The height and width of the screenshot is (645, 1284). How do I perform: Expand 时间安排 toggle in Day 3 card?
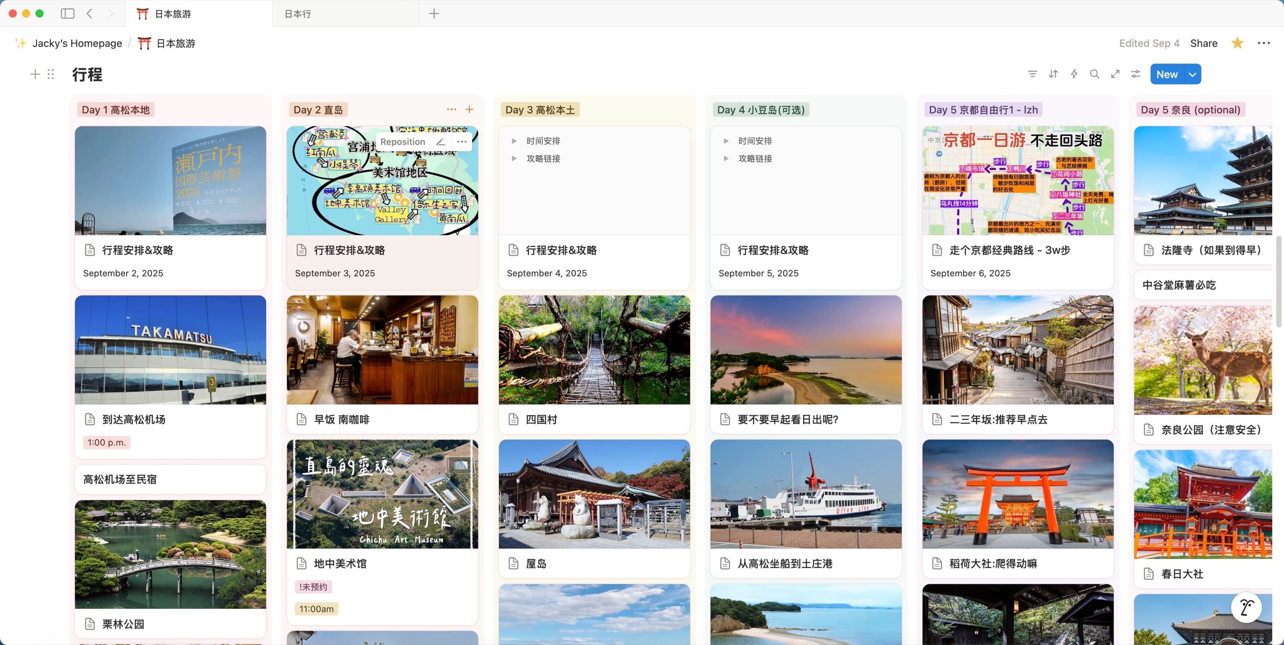point(514,141)
